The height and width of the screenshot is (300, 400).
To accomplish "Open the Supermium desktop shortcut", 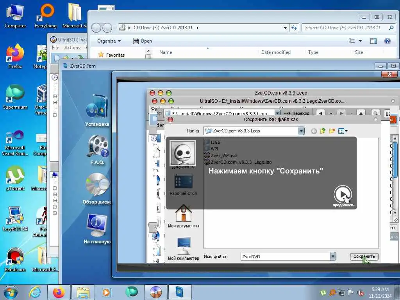I will click(15, 97).
